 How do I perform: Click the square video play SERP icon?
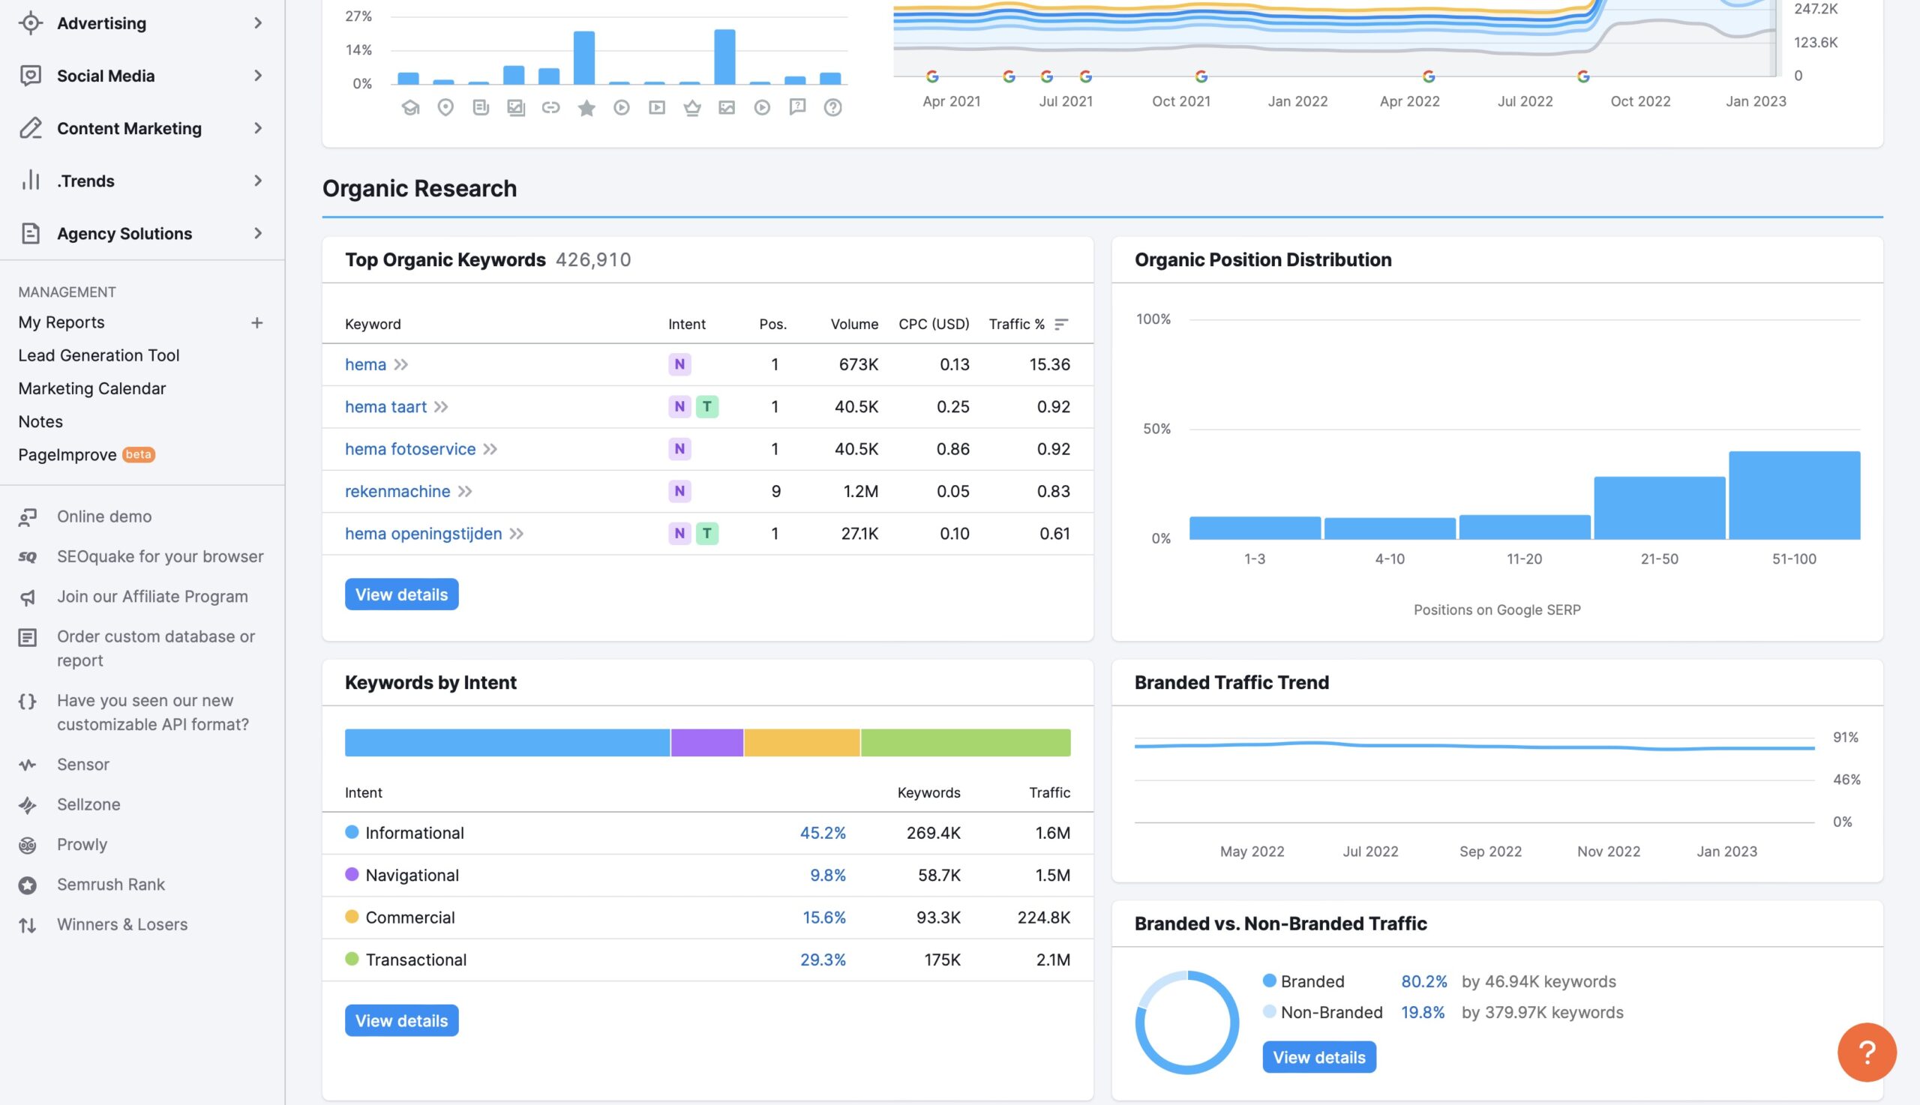point(657,108)
